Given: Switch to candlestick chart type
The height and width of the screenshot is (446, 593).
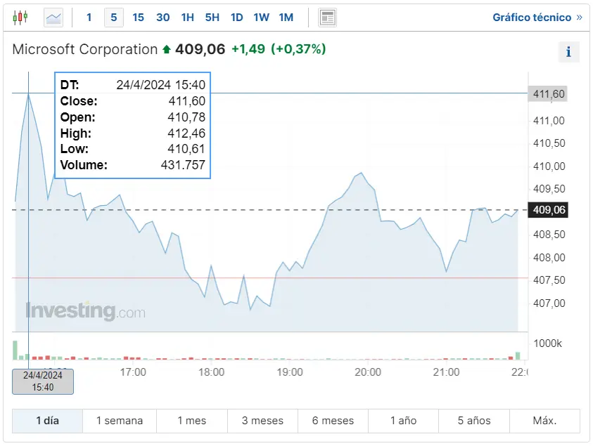Looking at the screenshot, I should coord(20,18).
